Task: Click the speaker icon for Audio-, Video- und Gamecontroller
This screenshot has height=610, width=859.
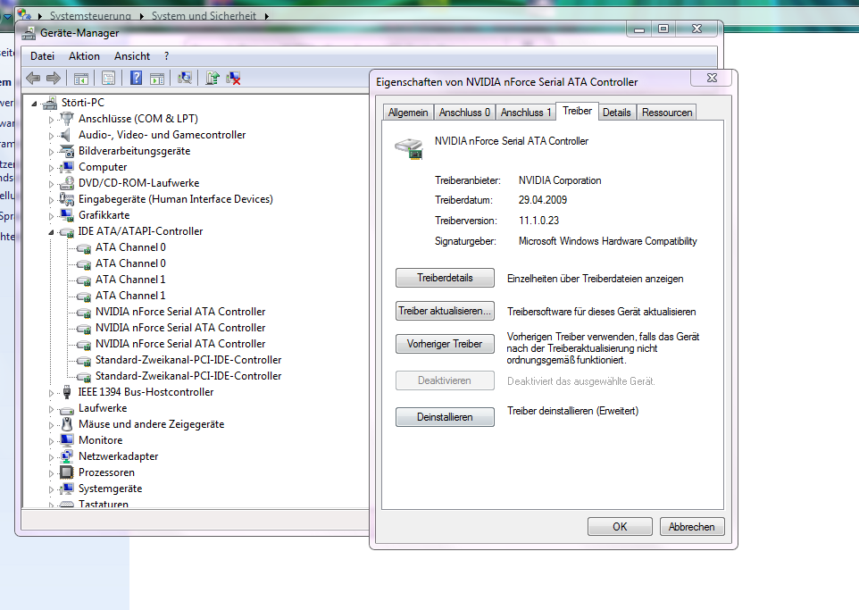Action: (x=67, y=135)
